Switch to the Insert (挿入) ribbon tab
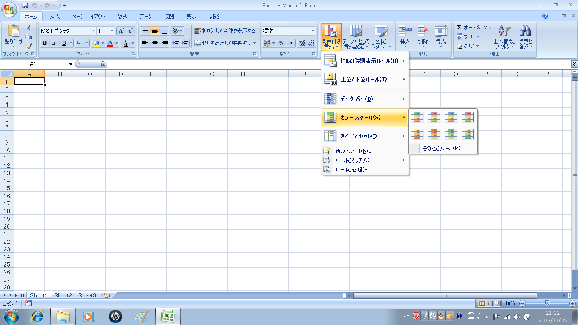 55,17
